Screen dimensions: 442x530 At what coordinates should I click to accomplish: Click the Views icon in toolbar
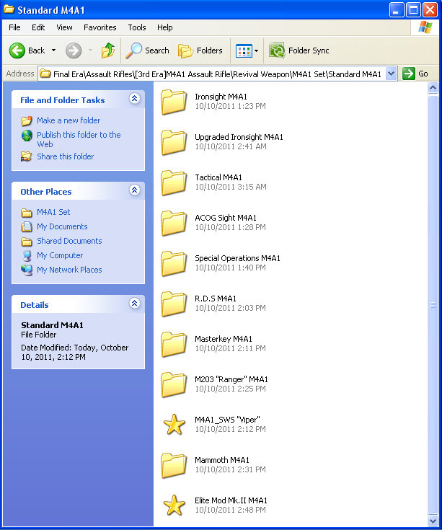coord(244,50)
